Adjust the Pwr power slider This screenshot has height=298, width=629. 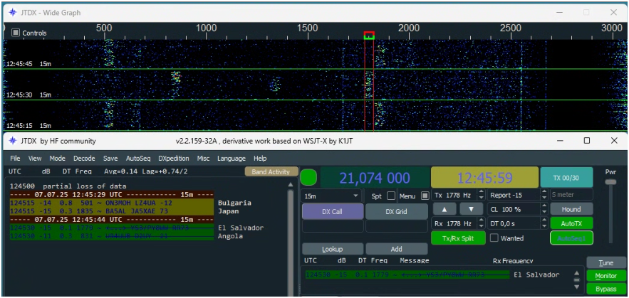tap(610, 182)
